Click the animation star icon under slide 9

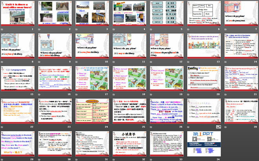click(39, 62)
